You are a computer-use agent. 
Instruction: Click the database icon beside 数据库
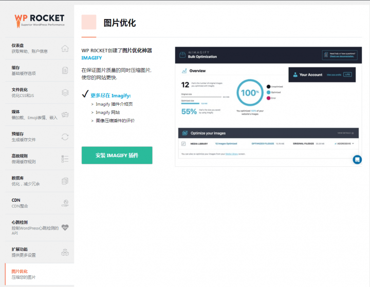pyautogui.click(x=65, y=181)
